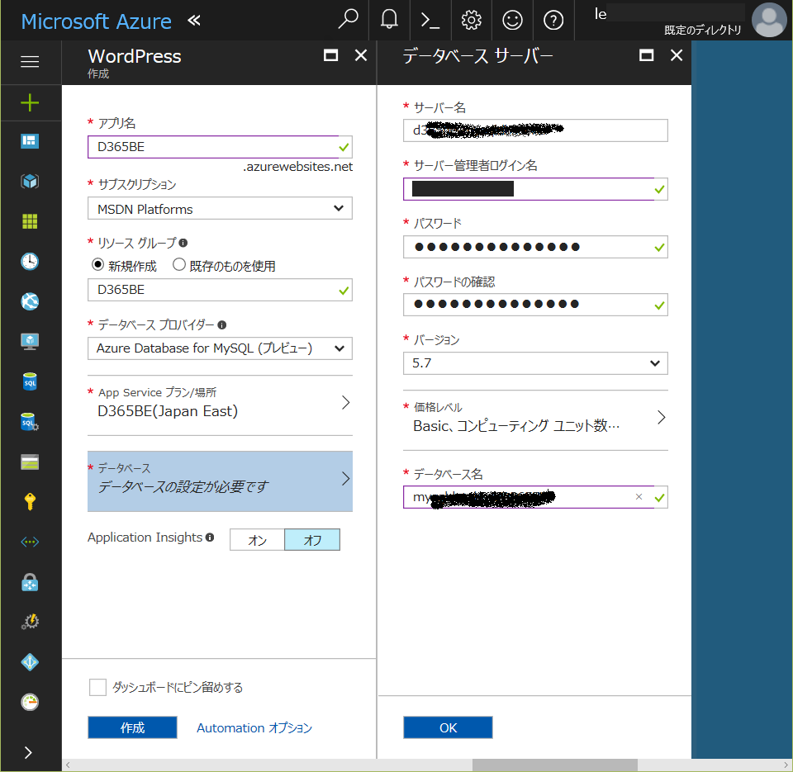Open Dashboard from the sidebar
Screen dimensions: 793x772
click(30, 141)
